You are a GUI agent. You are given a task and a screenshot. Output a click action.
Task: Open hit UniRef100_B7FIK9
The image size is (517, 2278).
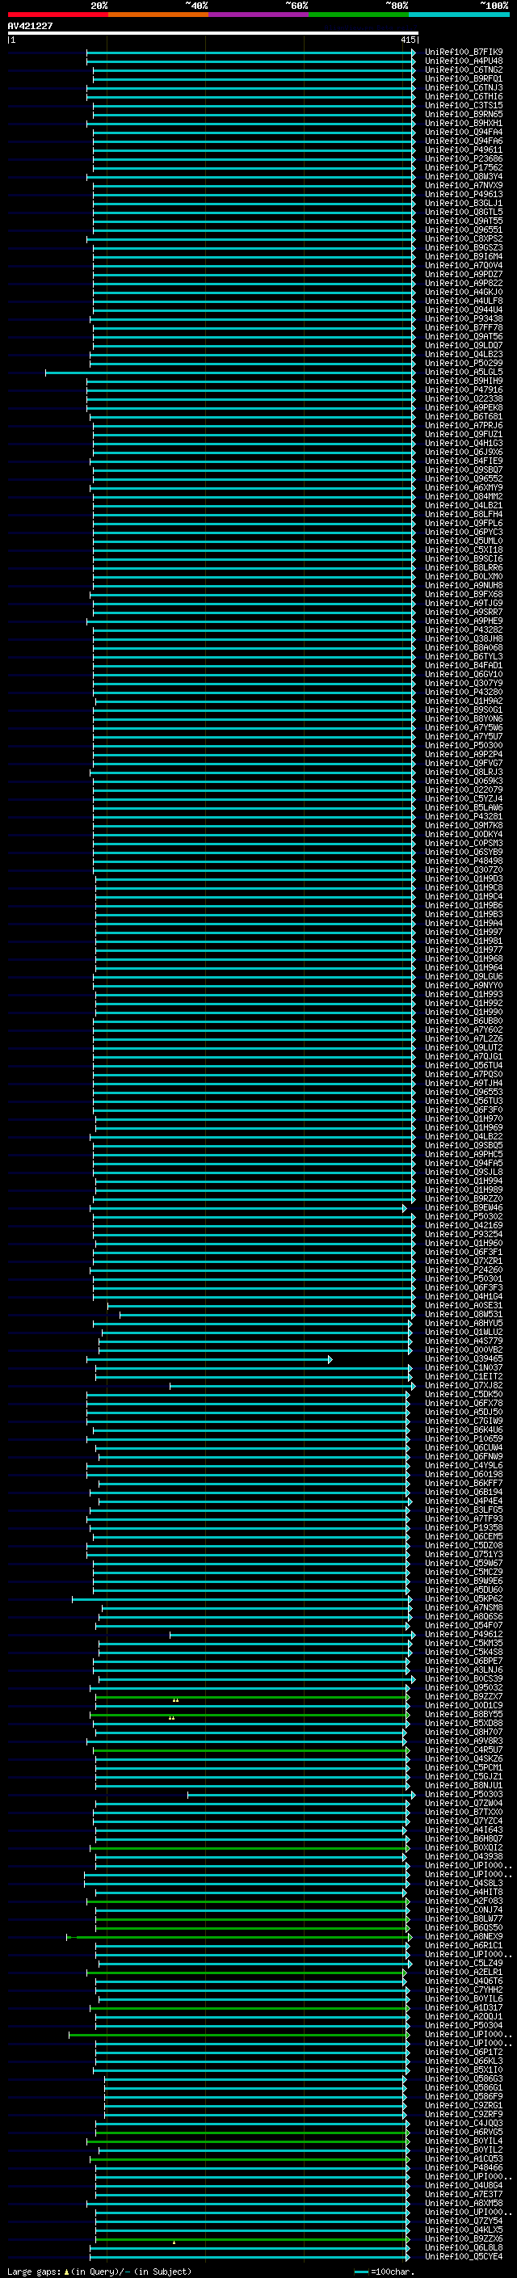[464, 53]
